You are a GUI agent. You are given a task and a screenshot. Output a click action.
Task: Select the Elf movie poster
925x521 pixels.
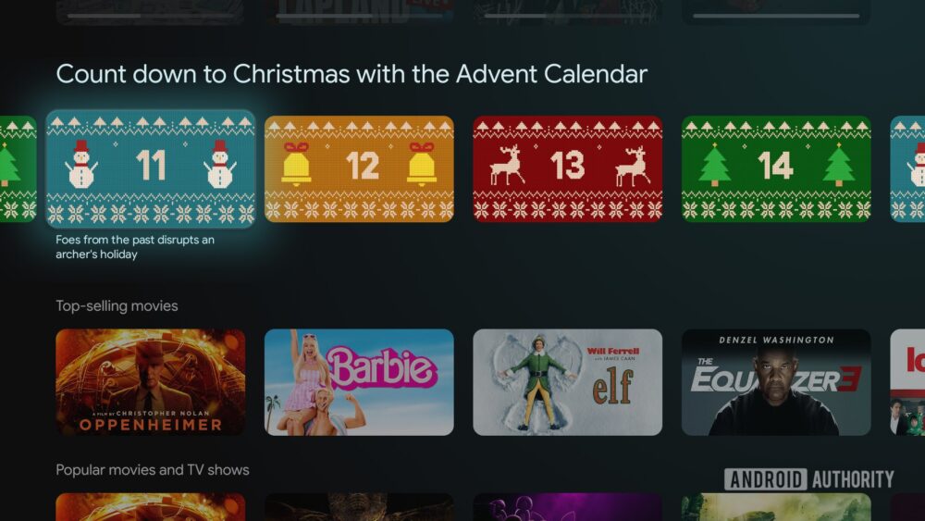[568, 382]
